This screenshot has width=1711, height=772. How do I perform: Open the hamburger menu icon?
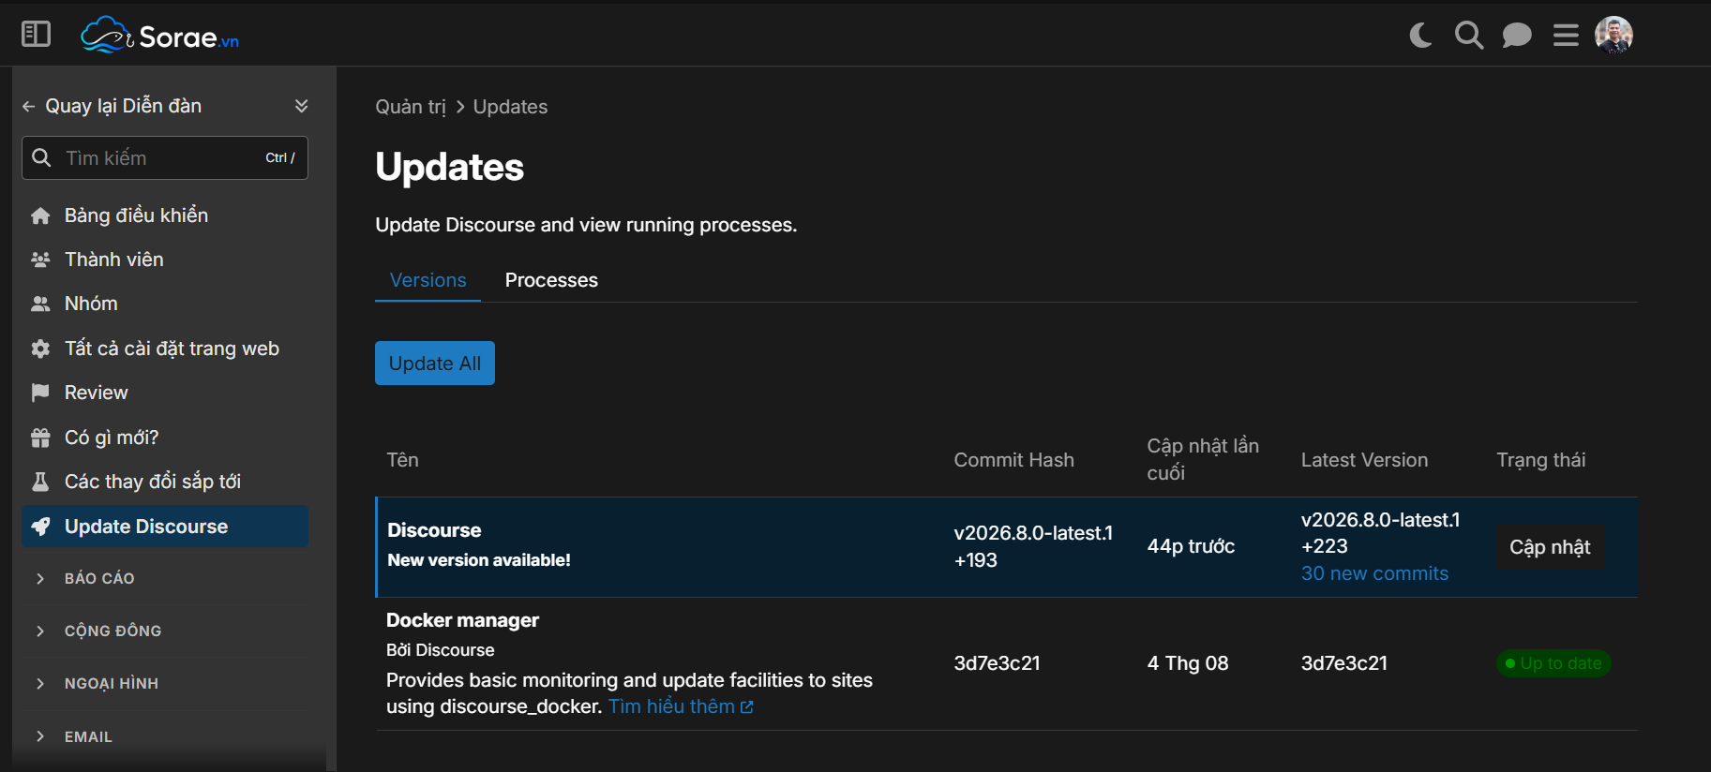1566,36
